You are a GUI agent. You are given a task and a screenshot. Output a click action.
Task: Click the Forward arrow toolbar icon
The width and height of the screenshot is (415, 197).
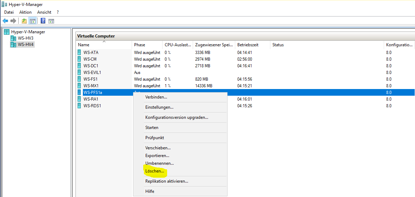click(x=13, y=21)
